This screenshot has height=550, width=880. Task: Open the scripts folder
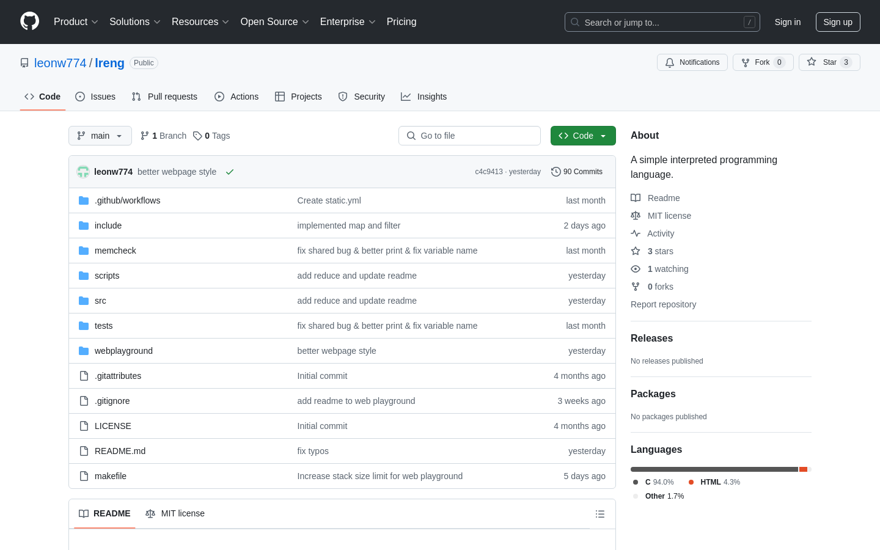(x=107, y=276)
